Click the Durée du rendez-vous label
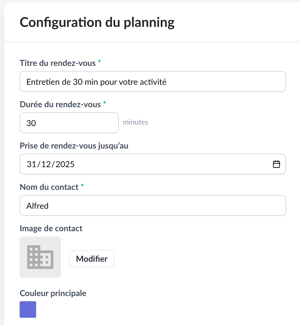 click(60, 104)
